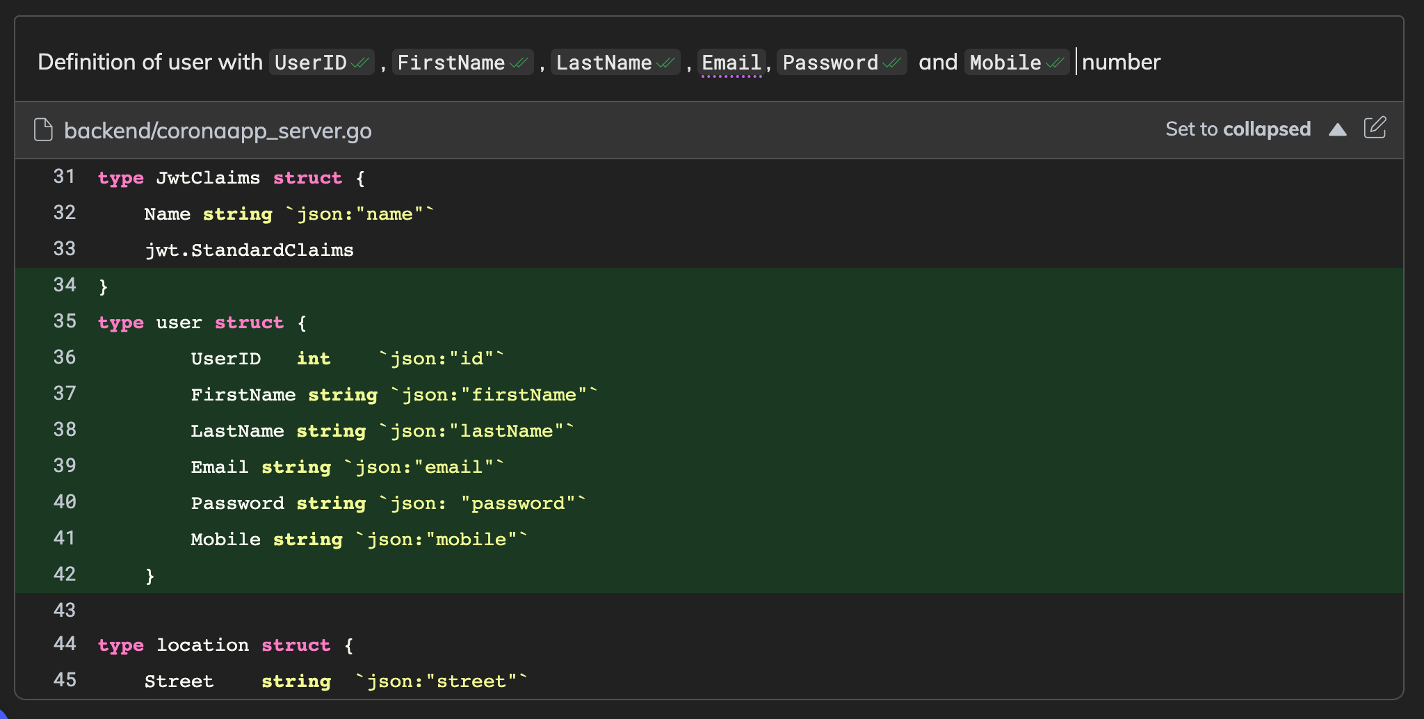Click the 'Set to collapsed' label
Image resolution: width=1424 pixels, height=719 pixels.
(1238, 129)
